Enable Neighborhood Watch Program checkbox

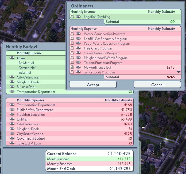coord(72,57)
